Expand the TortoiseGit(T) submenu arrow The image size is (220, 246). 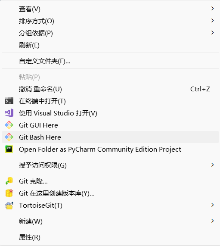(213, 205)
